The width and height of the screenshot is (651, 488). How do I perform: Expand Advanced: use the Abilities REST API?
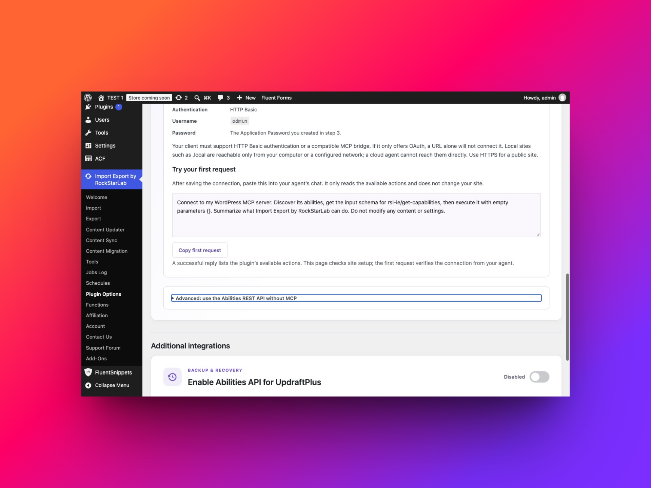(x=356, y=298)
